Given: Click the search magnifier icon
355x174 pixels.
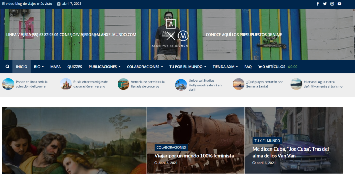Looking at the screenshot, I should [x=8, y=67].
